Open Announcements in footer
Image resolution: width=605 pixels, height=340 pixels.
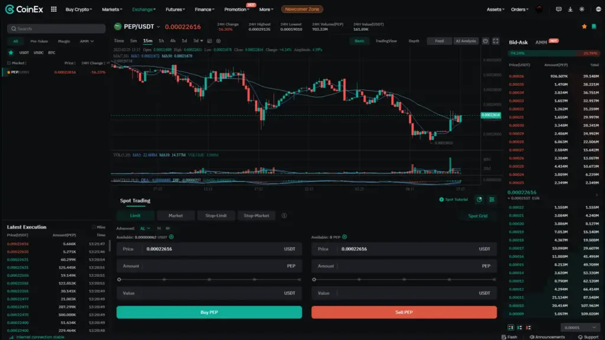[547, 337]
